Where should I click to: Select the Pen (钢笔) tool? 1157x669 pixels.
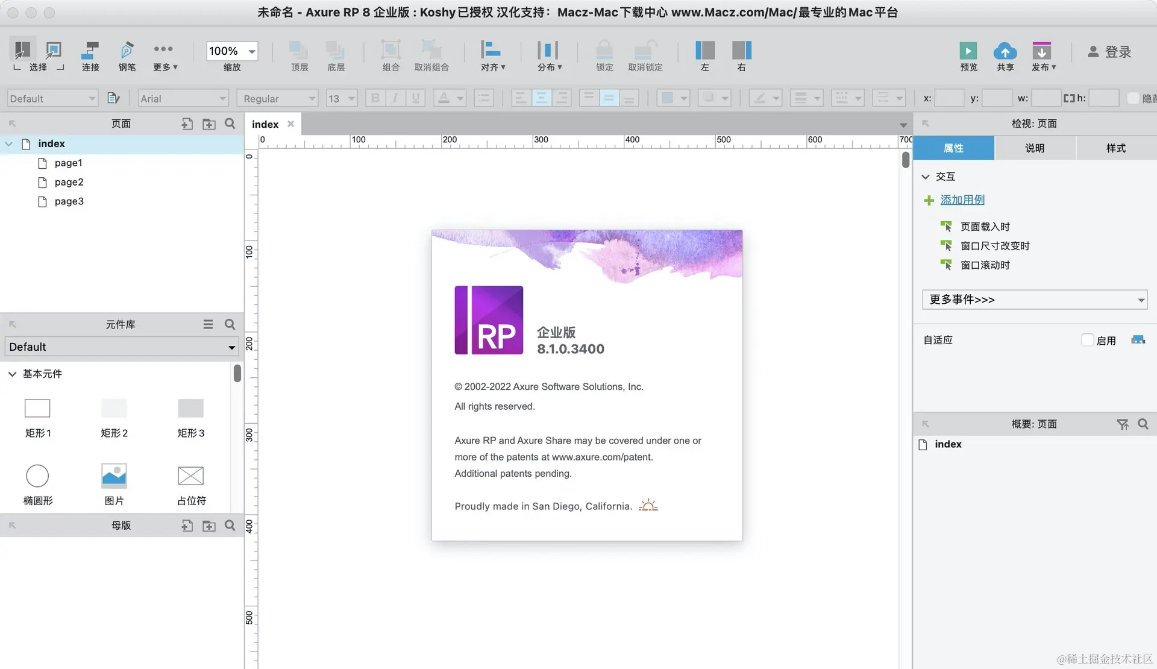127,51
